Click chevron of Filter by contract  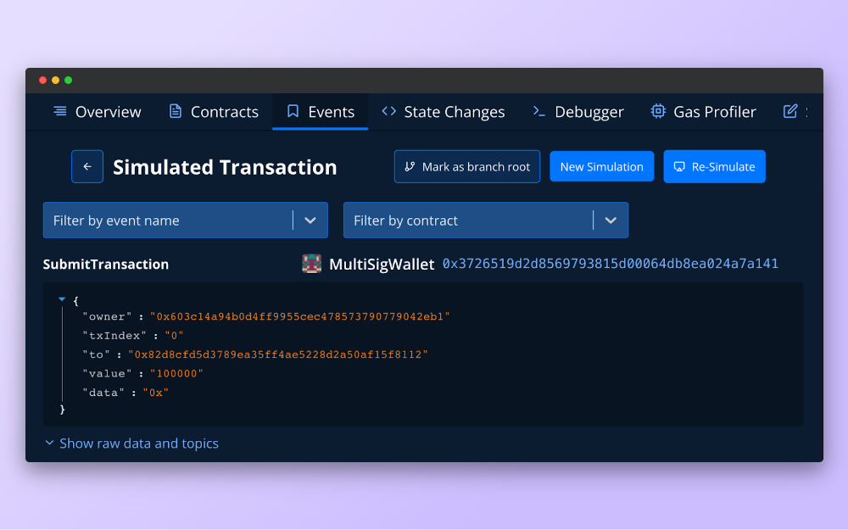[611, 220]
